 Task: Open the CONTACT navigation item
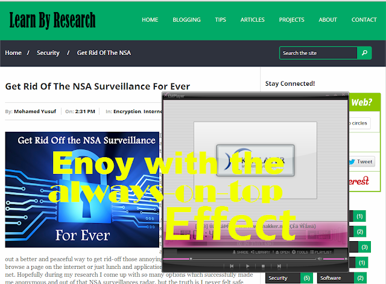click(x=364, y=20)
